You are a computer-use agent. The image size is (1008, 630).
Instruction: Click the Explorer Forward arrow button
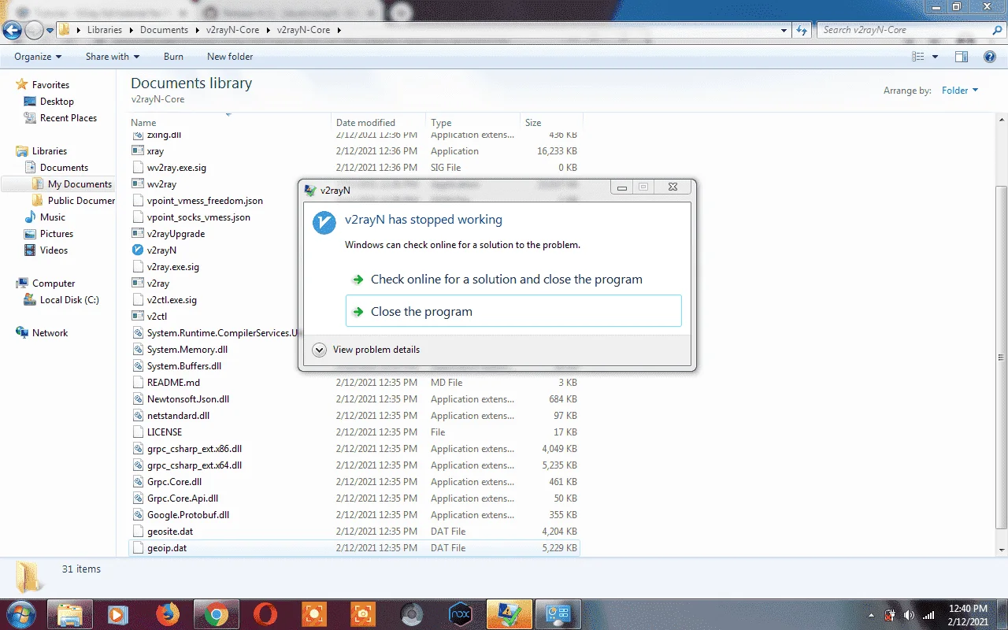[34, 31]
